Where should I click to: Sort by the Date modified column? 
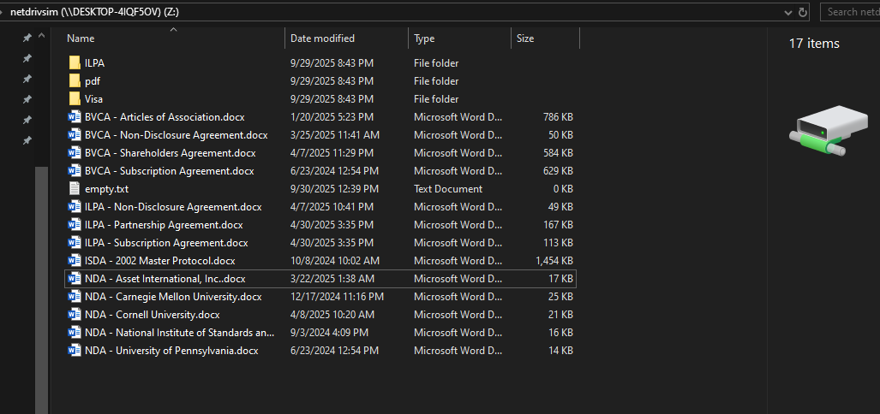[322, 38]
